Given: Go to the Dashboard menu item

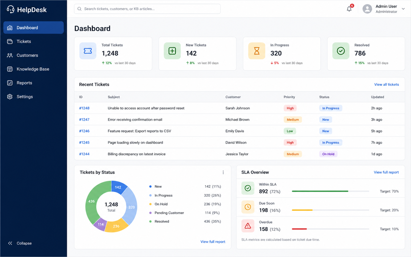Looking at the screenshot, I should click(x=33, y=27).
